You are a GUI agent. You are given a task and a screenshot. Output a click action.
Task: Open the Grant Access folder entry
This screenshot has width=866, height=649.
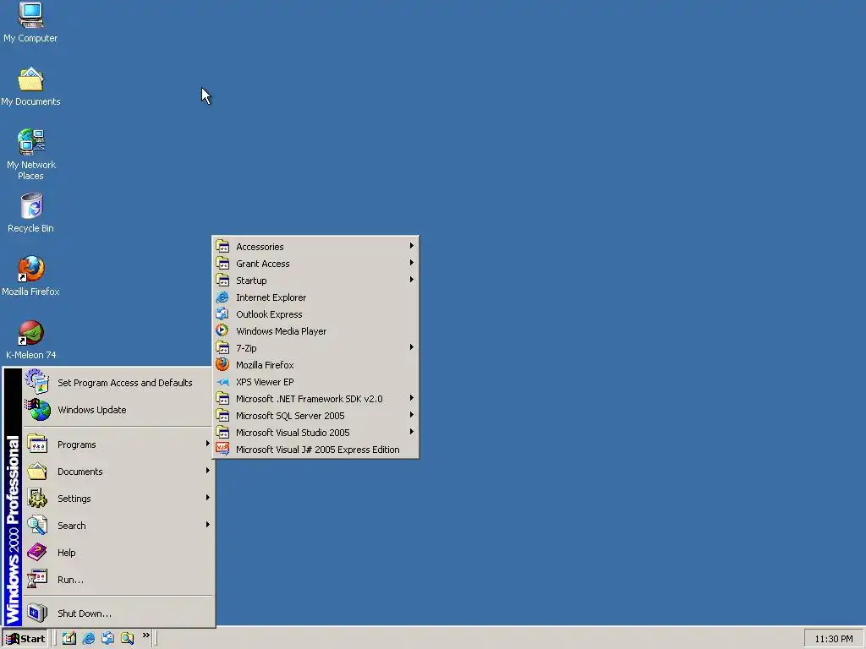(315, 264)
